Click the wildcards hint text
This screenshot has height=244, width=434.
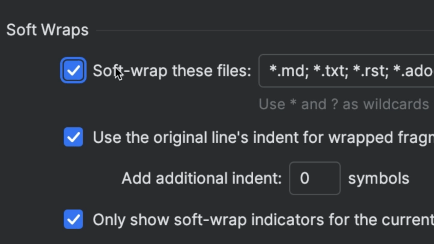point(343,104)
